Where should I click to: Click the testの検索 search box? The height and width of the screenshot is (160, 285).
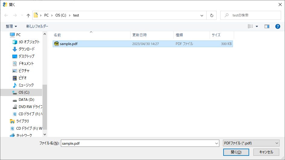tap(250, 15)
